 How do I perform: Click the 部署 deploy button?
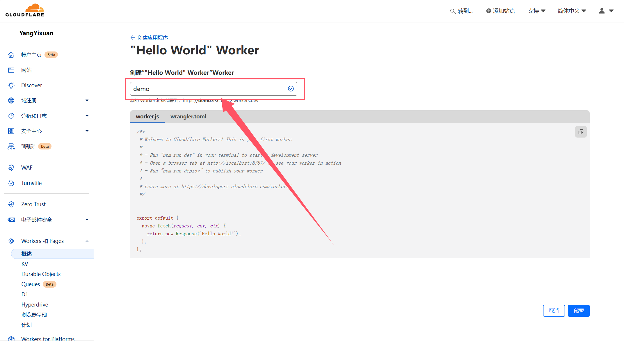pos(578,311)
